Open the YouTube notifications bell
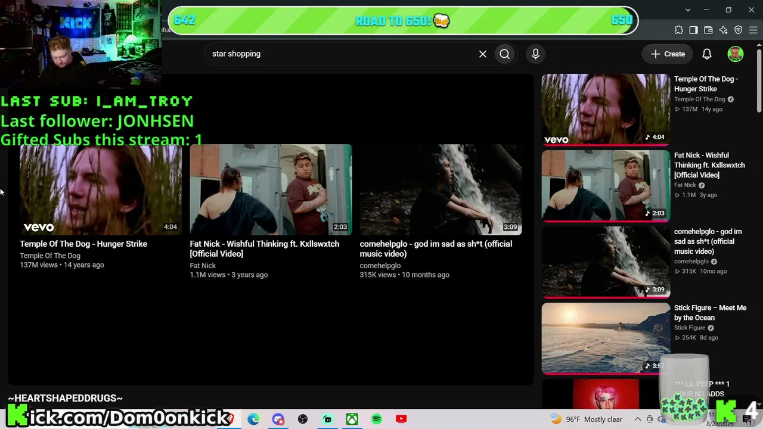This screenshot has width=763, height=429. 707,54
